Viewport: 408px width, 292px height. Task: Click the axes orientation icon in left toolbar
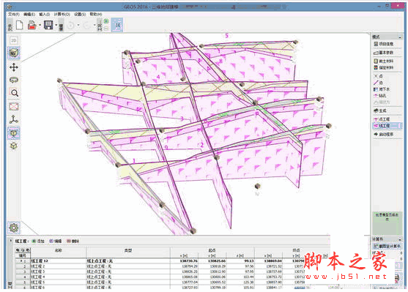(x=14, y=119)
